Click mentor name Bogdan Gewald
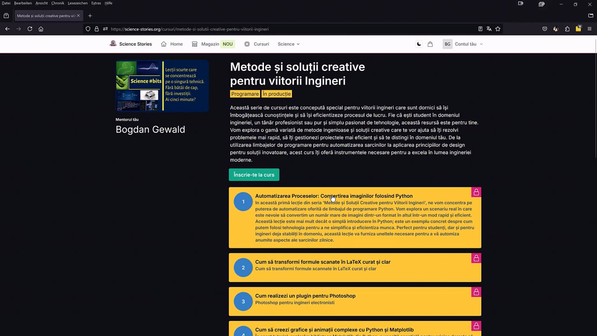Viewport: 597px width, 336px height. click(x=150, y=129)
